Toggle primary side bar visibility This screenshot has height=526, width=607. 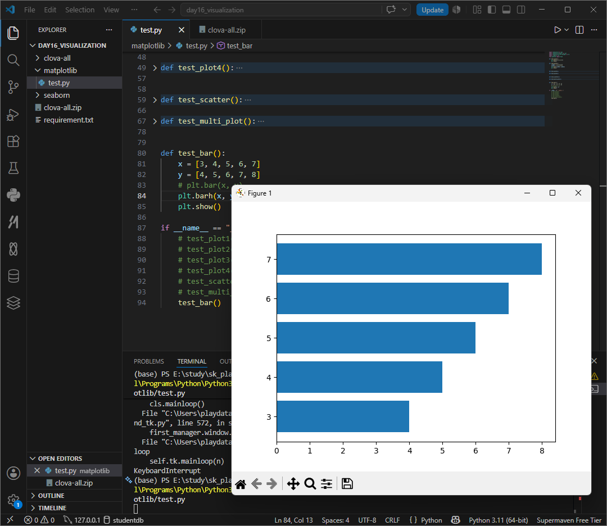492,10
